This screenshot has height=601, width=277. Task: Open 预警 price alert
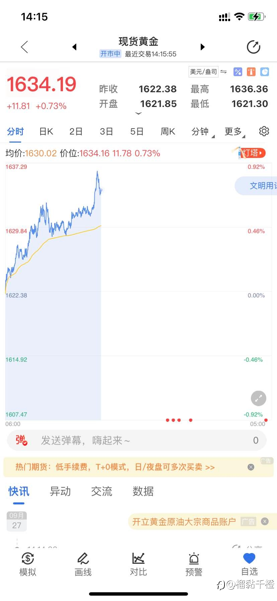194,564
